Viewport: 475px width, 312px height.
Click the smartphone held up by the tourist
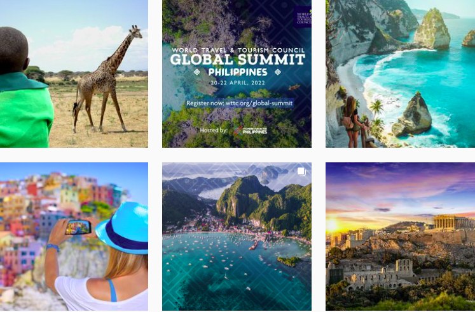pyautogui.click(x=78, y=227)
